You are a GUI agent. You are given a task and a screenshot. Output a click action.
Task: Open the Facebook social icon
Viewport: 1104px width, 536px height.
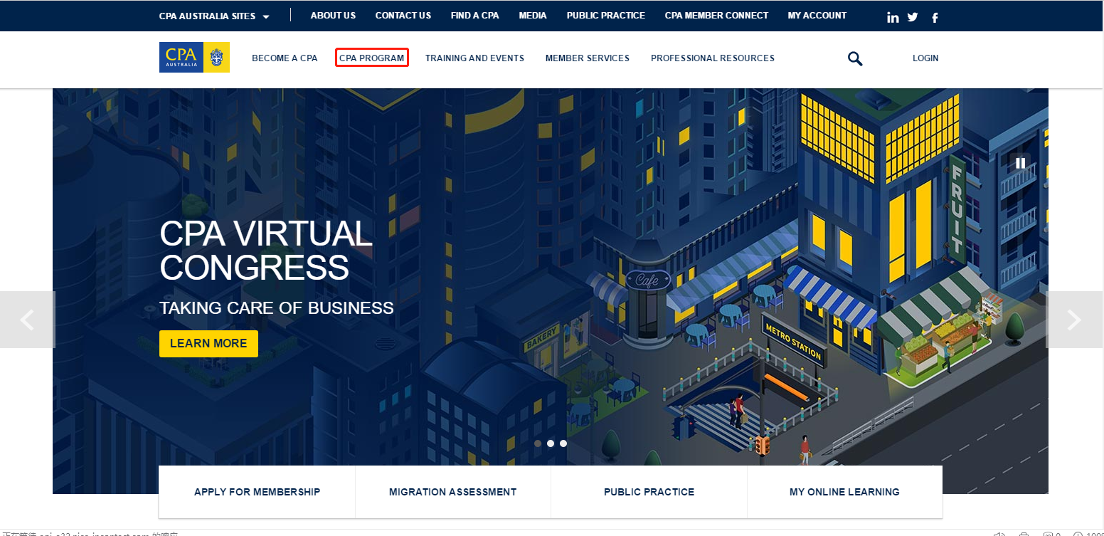(935, 17)
